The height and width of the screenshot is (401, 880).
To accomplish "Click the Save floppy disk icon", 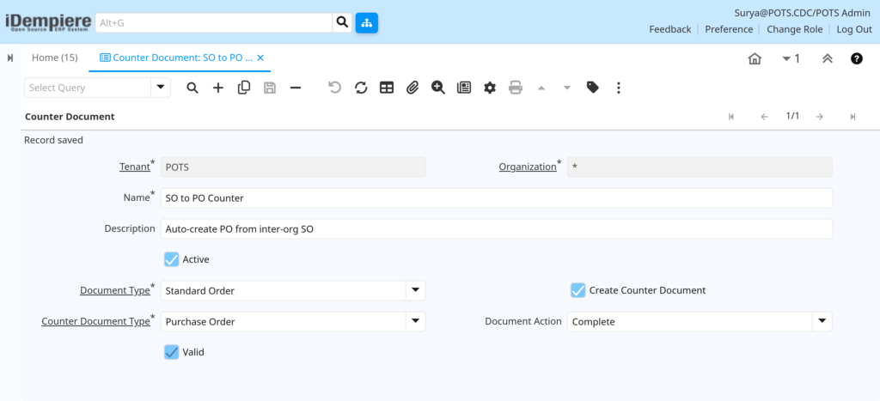I will [x=270, y=88].
